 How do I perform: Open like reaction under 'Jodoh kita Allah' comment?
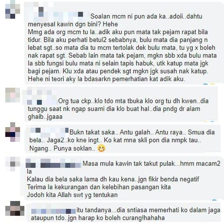(214, 200)
